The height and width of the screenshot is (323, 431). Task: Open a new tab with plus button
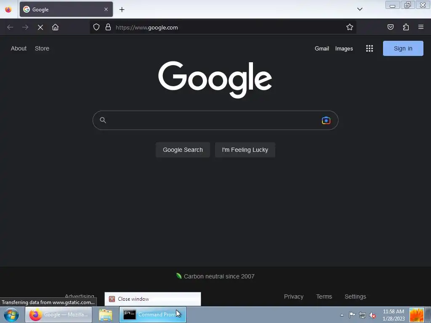pyautogui.click(x=122, y=10)
